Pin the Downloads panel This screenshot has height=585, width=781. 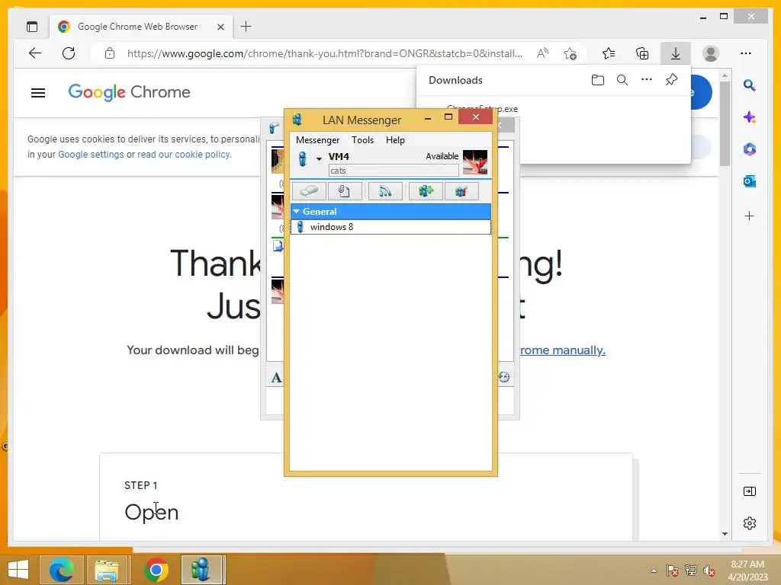click(671, 79)
